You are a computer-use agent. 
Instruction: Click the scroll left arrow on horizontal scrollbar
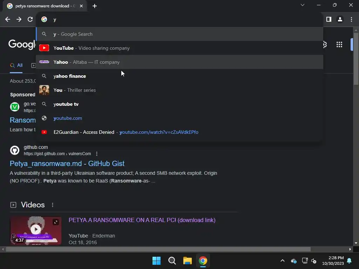(x=3, y=249)
